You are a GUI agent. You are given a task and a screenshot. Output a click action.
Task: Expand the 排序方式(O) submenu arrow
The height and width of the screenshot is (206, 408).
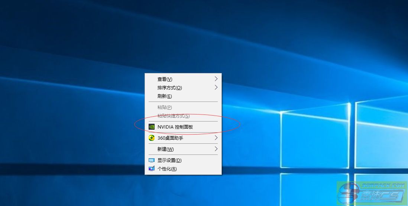216,88
